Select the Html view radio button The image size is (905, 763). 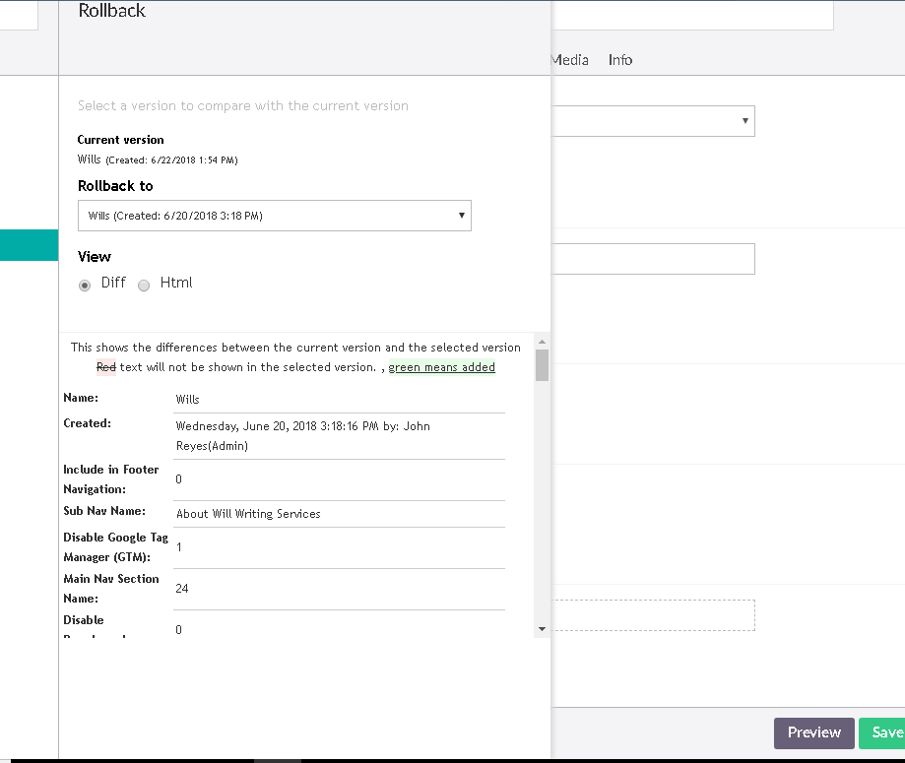144,285
